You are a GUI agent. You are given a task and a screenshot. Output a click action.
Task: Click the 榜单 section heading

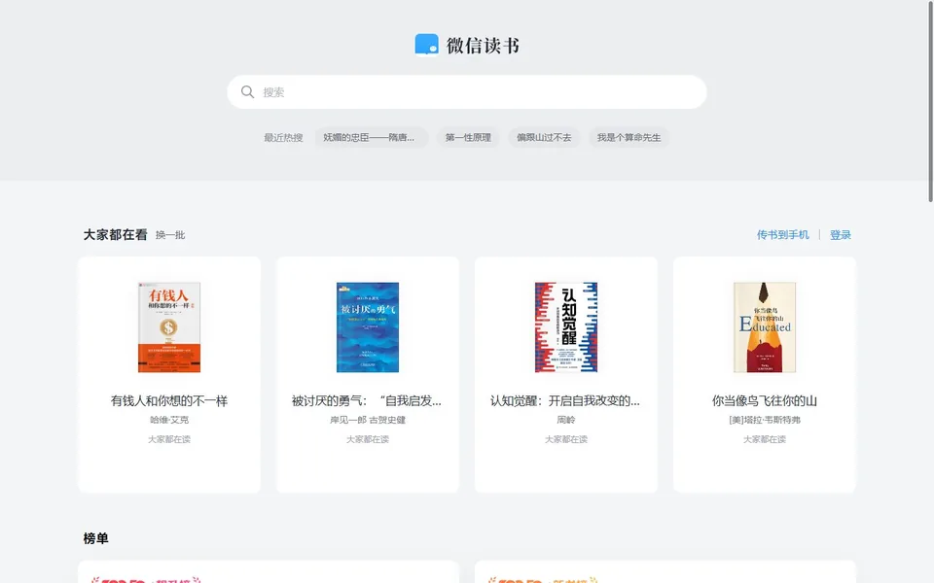pos(96,538)
